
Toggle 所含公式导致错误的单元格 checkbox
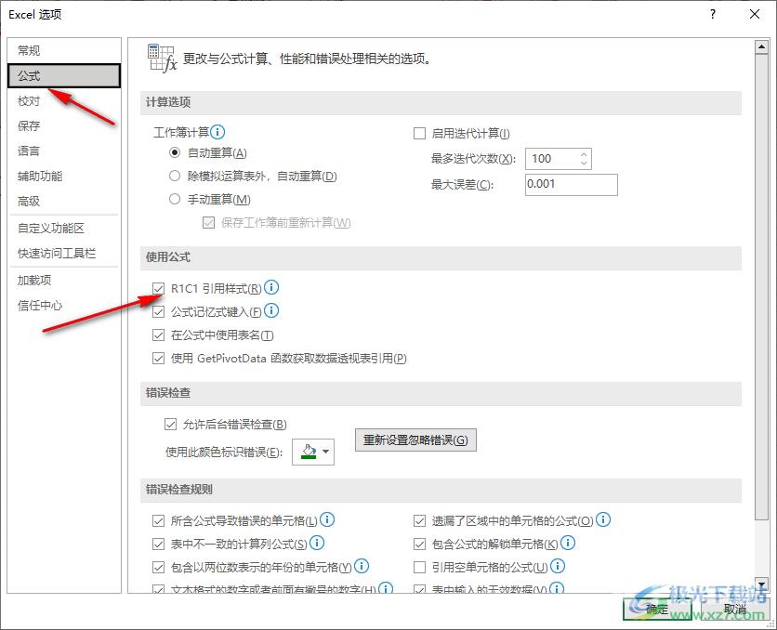[x=158, y=520]
